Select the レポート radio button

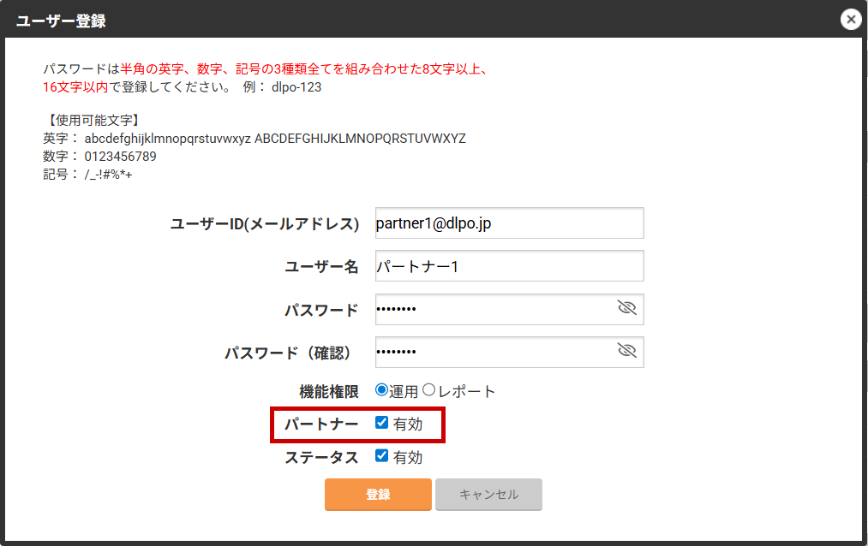tap(428, 389)
